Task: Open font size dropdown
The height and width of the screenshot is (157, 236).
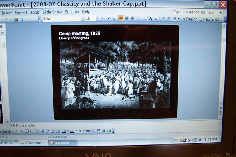Action: (x=97, y=18)
